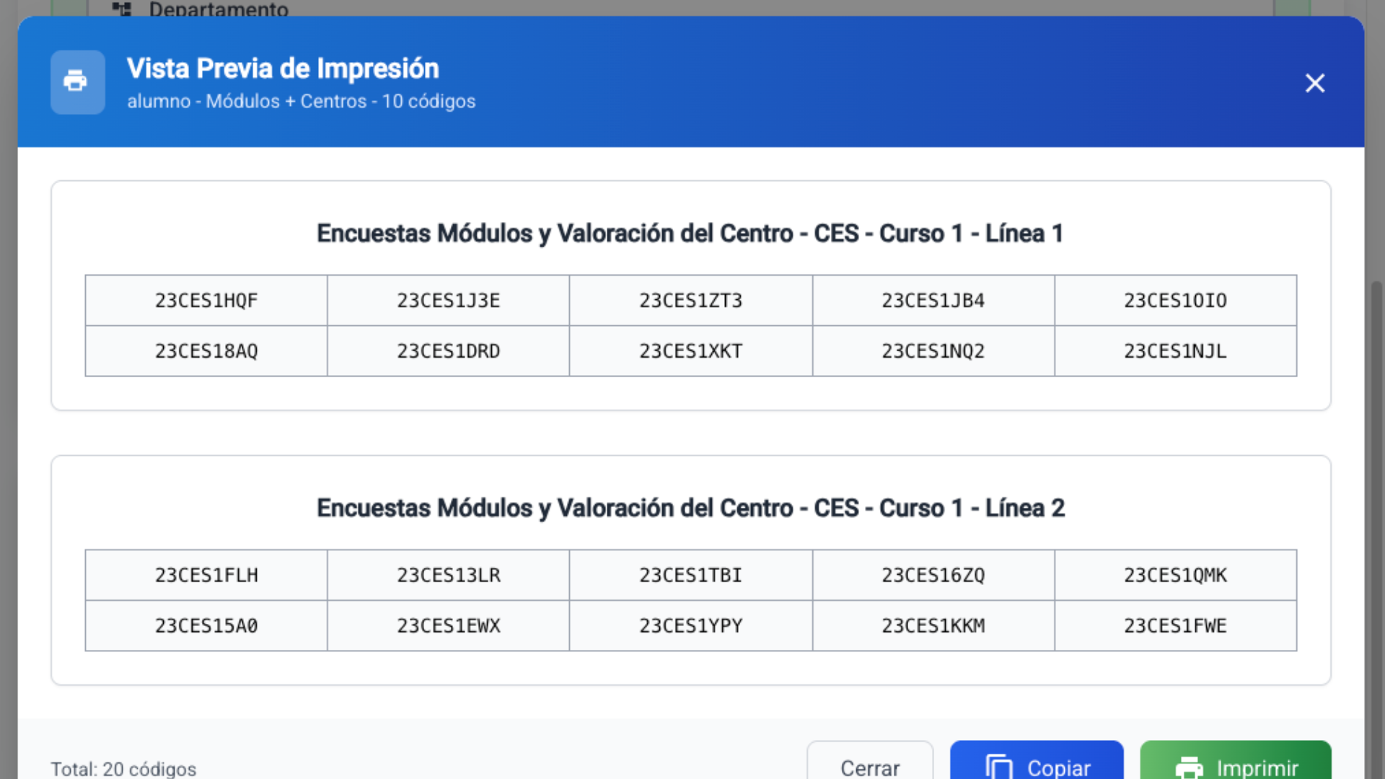This screenshot has width=1385, height=779.
Task: Click the X icon to dismiss the preview
Action: pyautogui.click(x=1315, y=83)
